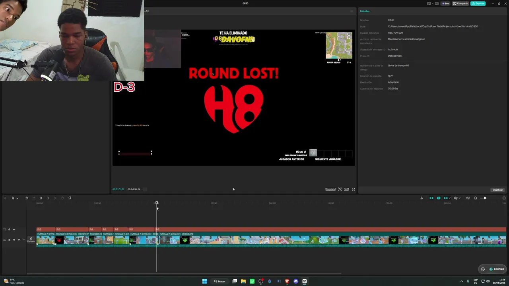Click the panel icon beside EditPilot
509x286 pixels.
pyautogui.click(x=483, y=269)
